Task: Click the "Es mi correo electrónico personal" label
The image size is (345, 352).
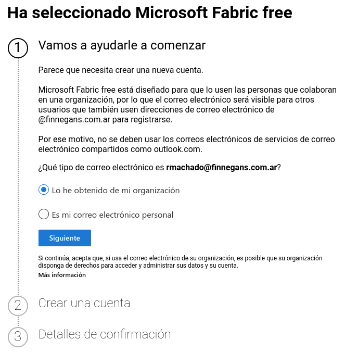Action: [112, 215]
